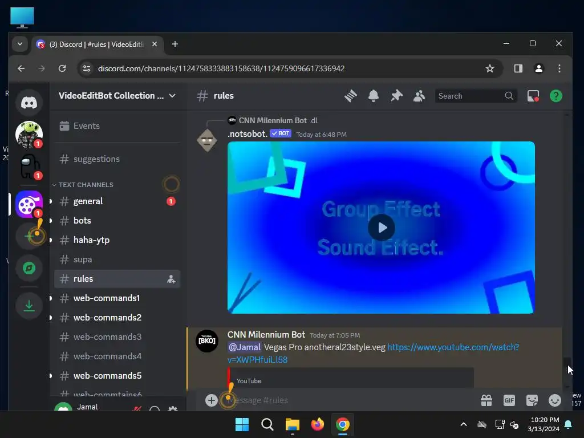This screenshot has width=584, height=438.
Task: Open Chrome tab search dropdown
Action: tap(20, 44)
